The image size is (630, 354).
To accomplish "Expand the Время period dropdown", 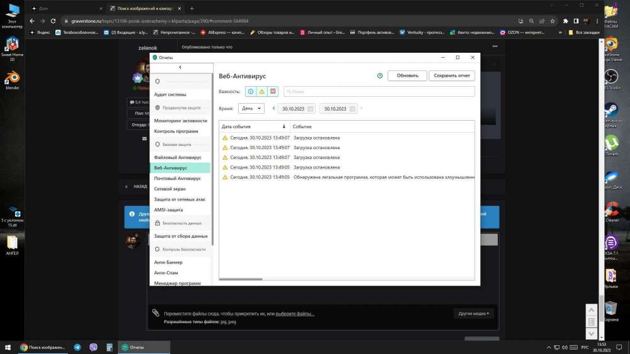I will pos(251,108).
